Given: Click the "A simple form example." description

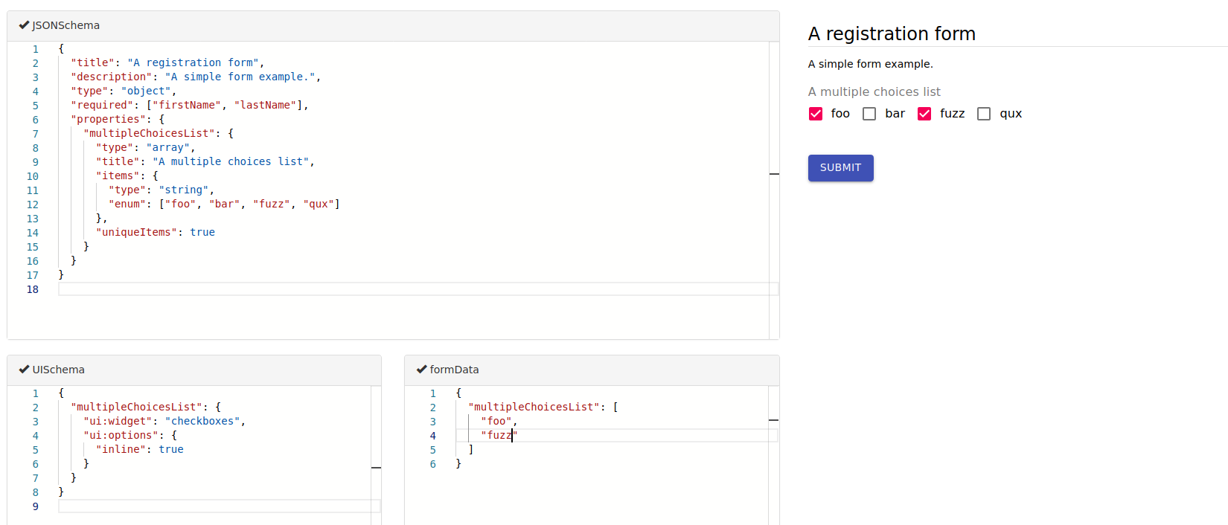Looking at the screenshot, I should [870, 64].
